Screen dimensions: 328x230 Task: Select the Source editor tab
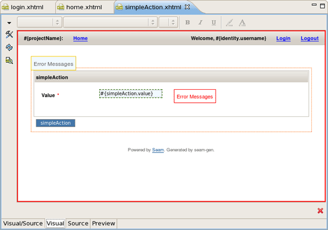(78, 224)
